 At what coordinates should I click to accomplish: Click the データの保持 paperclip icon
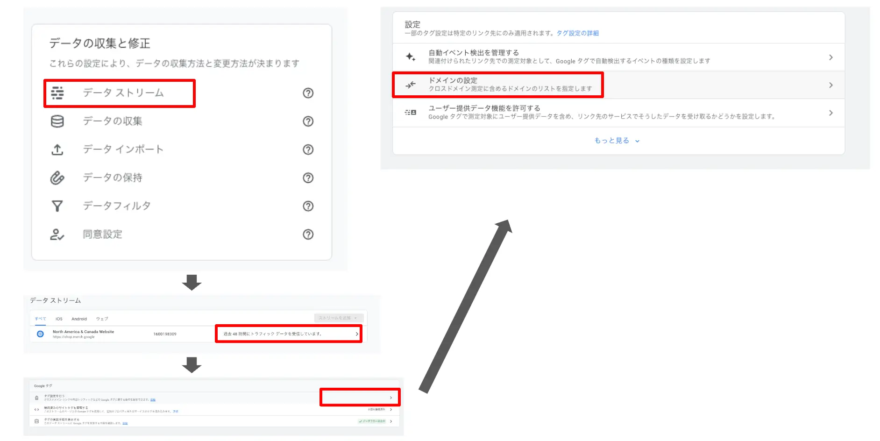(x=57, y=178)
